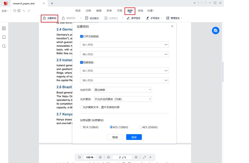Open the search sidebar icon
Image resolution: width=249 pixels, height=163 pixels.
tap(4, 46)
